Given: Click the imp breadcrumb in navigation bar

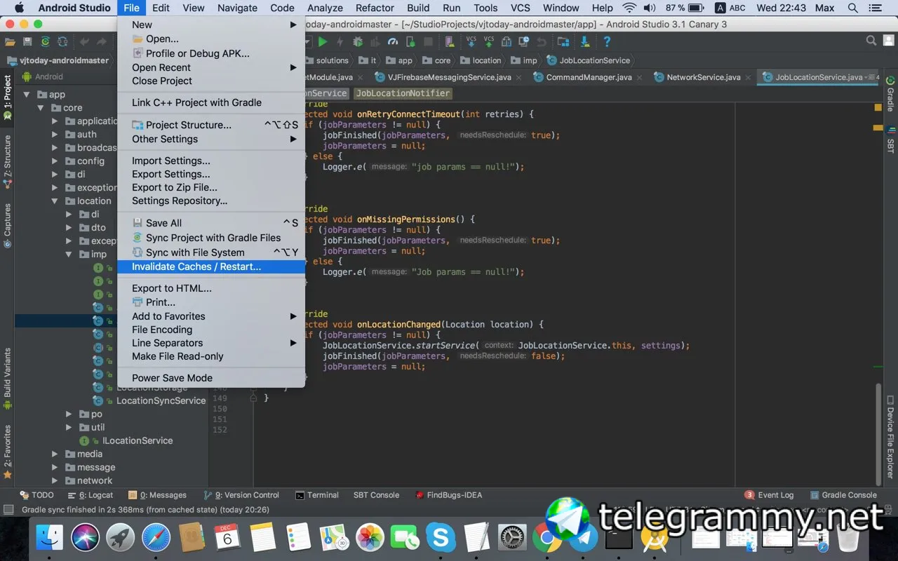Looking at the screenshot, I should [530, 60].
